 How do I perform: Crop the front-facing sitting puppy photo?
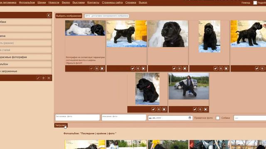(221, 68)
